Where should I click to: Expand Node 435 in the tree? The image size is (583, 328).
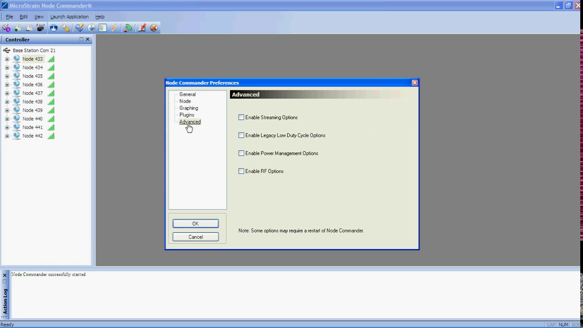coord(7,76)
